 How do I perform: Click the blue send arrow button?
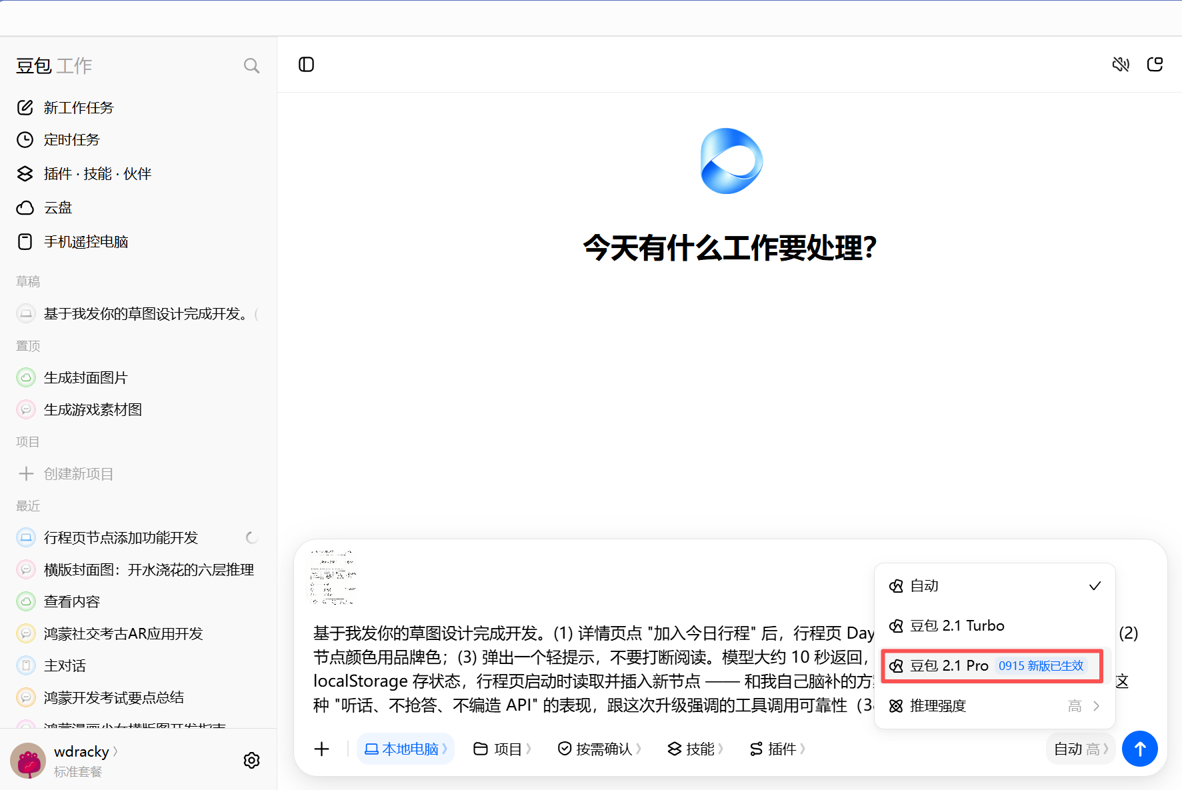tap(1140, 749)
